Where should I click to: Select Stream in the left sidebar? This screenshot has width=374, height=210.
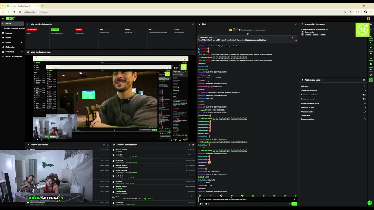12,24
